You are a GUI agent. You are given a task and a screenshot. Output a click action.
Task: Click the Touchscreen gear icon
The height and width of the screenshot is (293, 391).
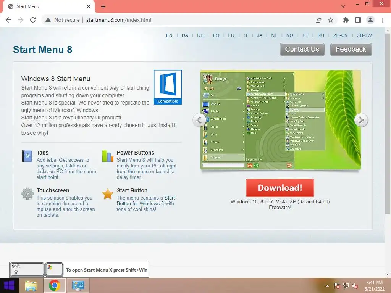click(27, 194)
